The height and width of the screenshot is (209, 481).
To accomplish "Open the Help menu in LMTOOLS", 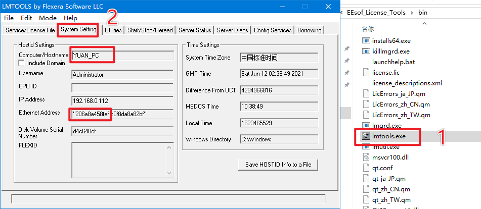I will coord(70,18).
